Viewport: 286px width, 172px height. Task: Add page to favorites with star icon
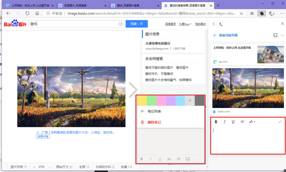(241, 13)
